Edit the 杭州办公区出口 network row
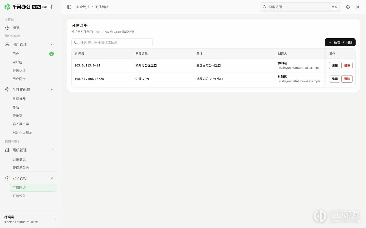Screen dimensions: 366x228 (x=334, y=65)
